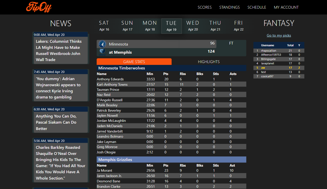
Task: Click the Memphis Grizzlies team logo
Action: point(102,52)
